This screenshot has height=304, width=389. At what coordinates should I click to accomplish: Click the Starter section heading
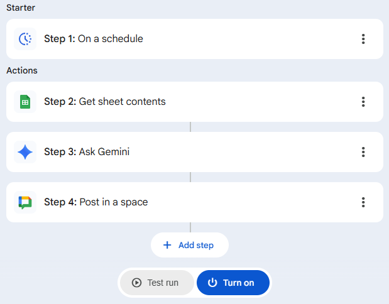point(21,8)
